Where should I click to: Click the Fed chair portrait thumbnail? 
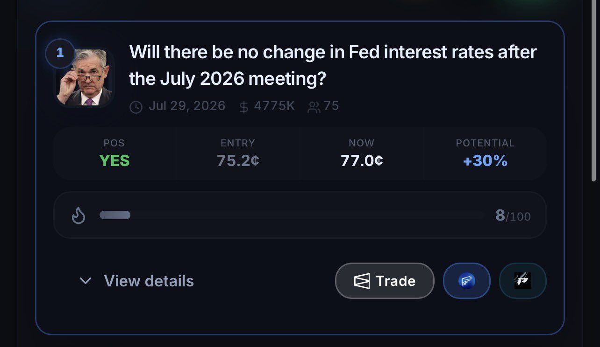85,77
